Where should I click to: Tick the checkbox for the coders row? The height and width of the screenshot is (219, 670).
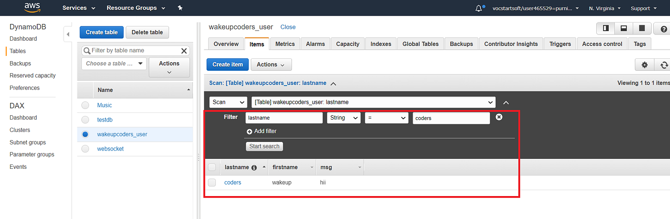tap(212, 182)
